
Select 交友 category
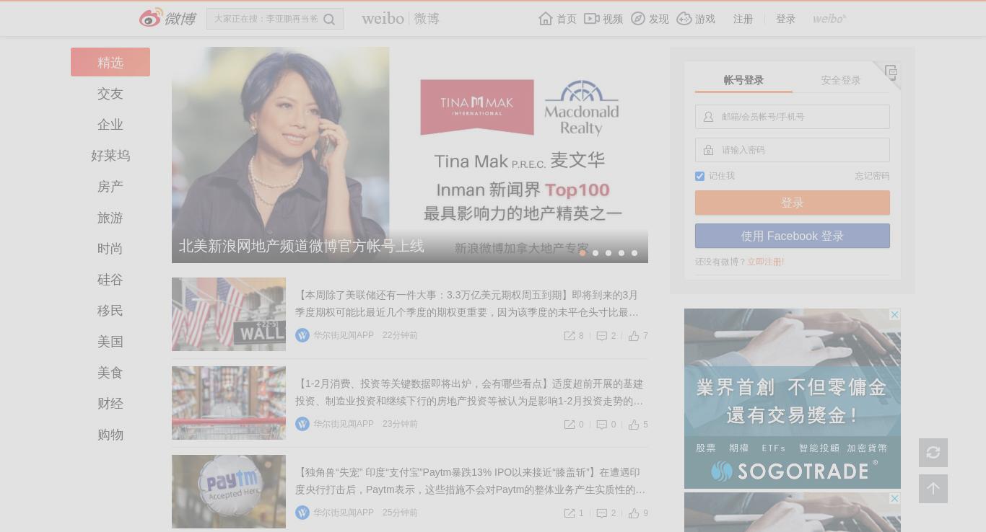click(110, 94)
